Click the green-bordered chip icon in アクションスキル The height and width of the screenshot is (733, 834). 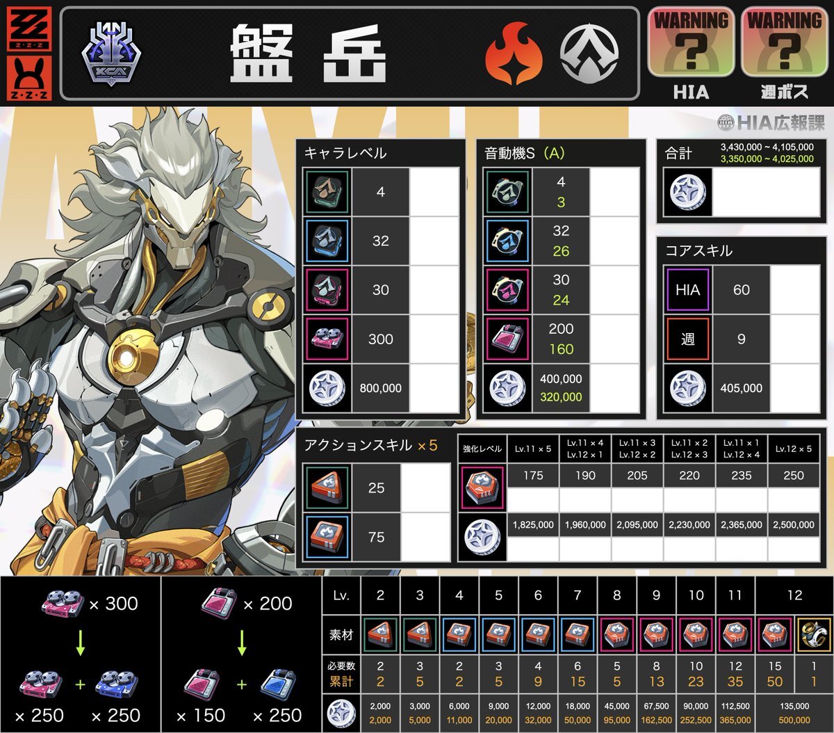[327, 488]
